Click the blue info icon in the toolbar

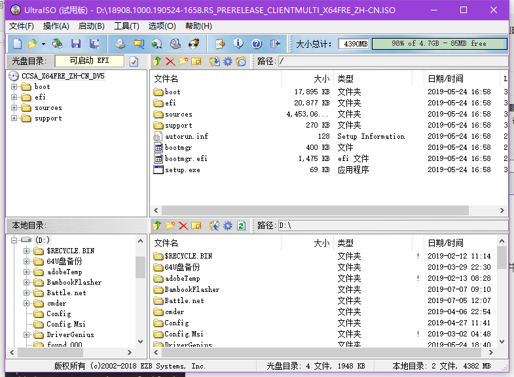tap(238, 44)
